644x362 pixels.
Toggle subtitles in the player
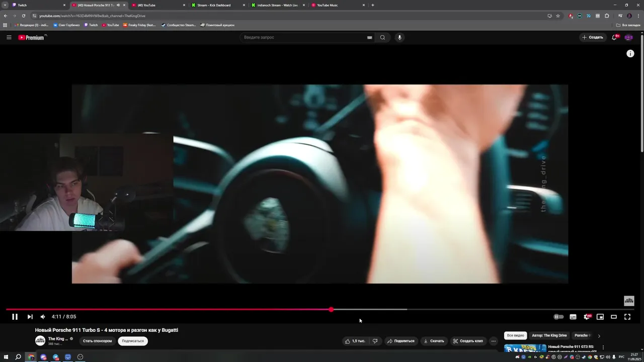(x=573, y=317)
